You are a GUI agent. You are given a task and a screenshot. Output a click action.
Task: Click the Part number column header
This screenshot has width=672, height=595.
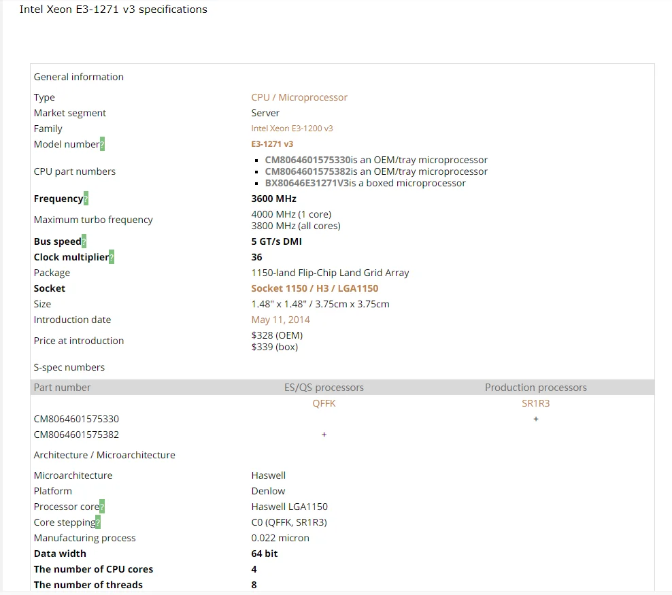tap(62, 388)
